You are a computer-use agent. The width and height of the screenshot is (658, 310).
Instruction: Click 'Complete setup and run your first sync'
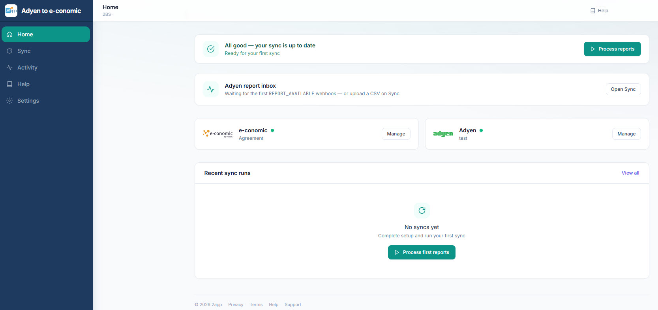click(x=422, y=236)
